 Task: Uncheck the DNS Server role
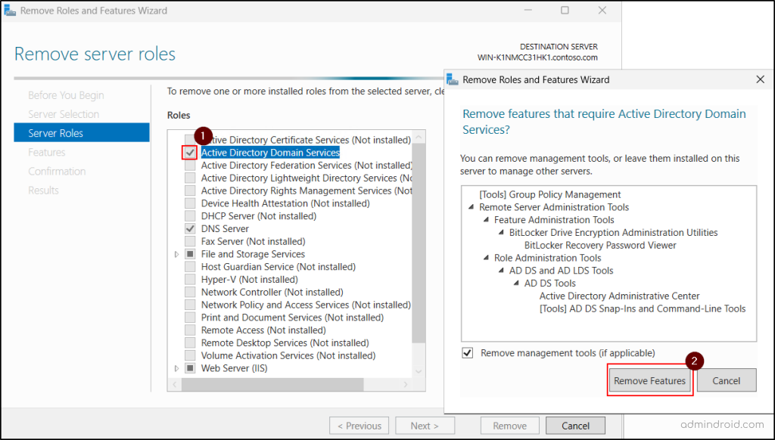coord(189,228)
